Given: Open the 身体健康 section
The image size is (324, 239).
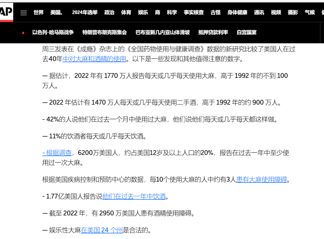Looking at the screenshot, I should (x=237, y=13).
